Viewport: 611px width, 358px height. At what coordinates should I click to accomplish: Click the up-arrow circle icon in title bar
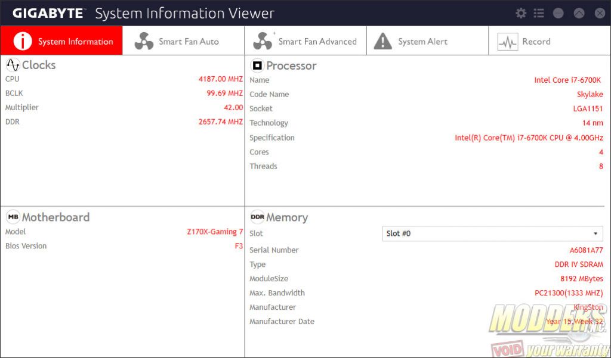pos(579,13)
